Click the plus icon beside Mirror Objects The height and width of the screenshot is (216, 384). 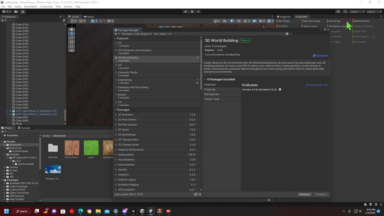click(x=374, y=37)
